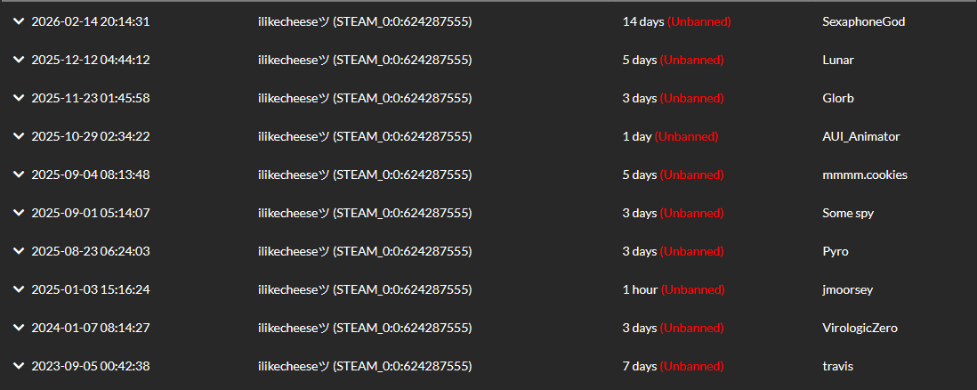Click admin name SexaphoneGod

pos(863,21)
